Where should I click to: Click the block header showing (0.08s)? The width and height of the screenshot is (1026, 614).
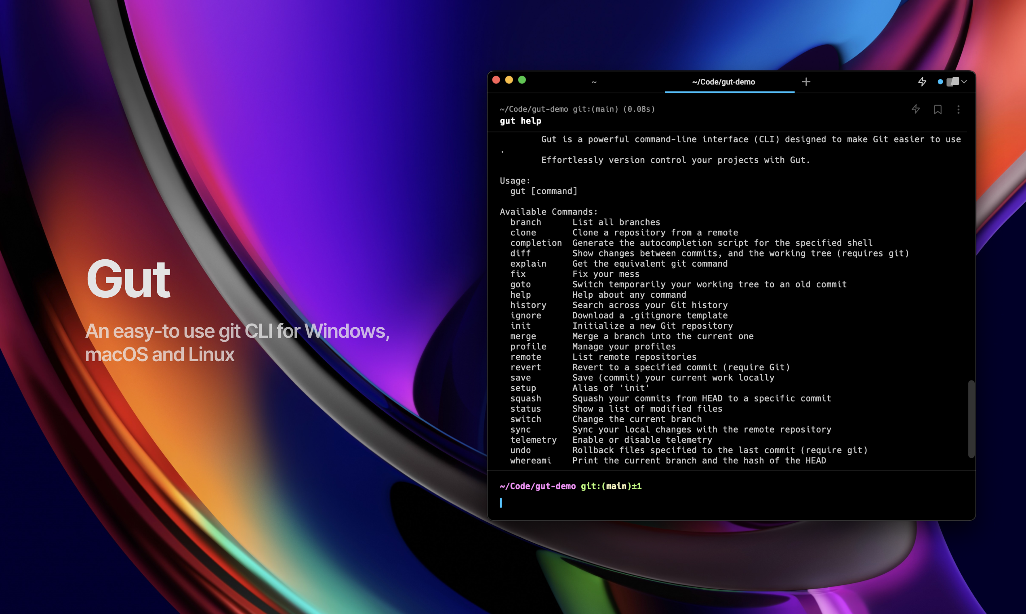(x=577, y=109)
